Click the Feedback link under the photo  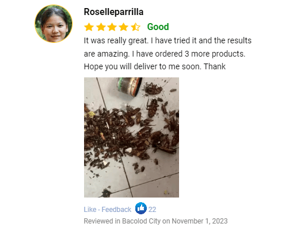tap(116, 210)
